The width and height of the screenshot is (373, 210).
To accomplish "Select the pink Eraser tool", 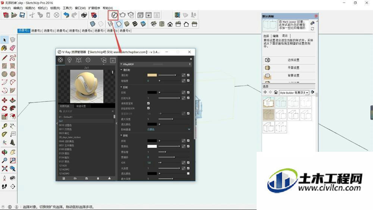I will 13,48.
